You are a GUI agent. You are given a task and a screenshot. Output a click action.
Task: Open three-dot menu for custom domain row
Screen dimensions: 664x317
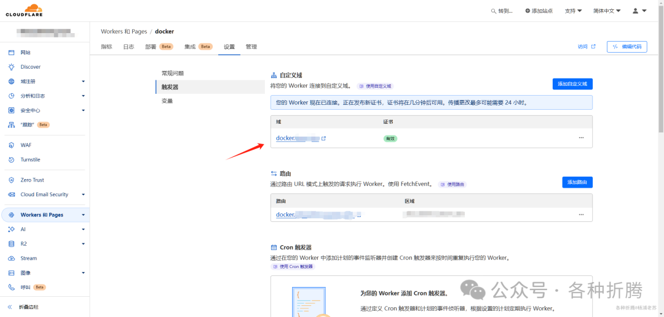pyautogui.click(x=581, y=138)
